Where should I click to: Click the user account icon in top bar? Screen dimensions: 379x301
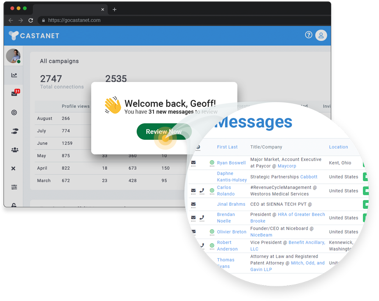[x=321, y=35]
